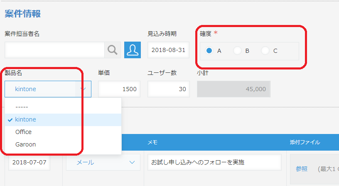Select radio option B for 確度
The width and height of the screenshot is (339, 186).
coord(237,51)
